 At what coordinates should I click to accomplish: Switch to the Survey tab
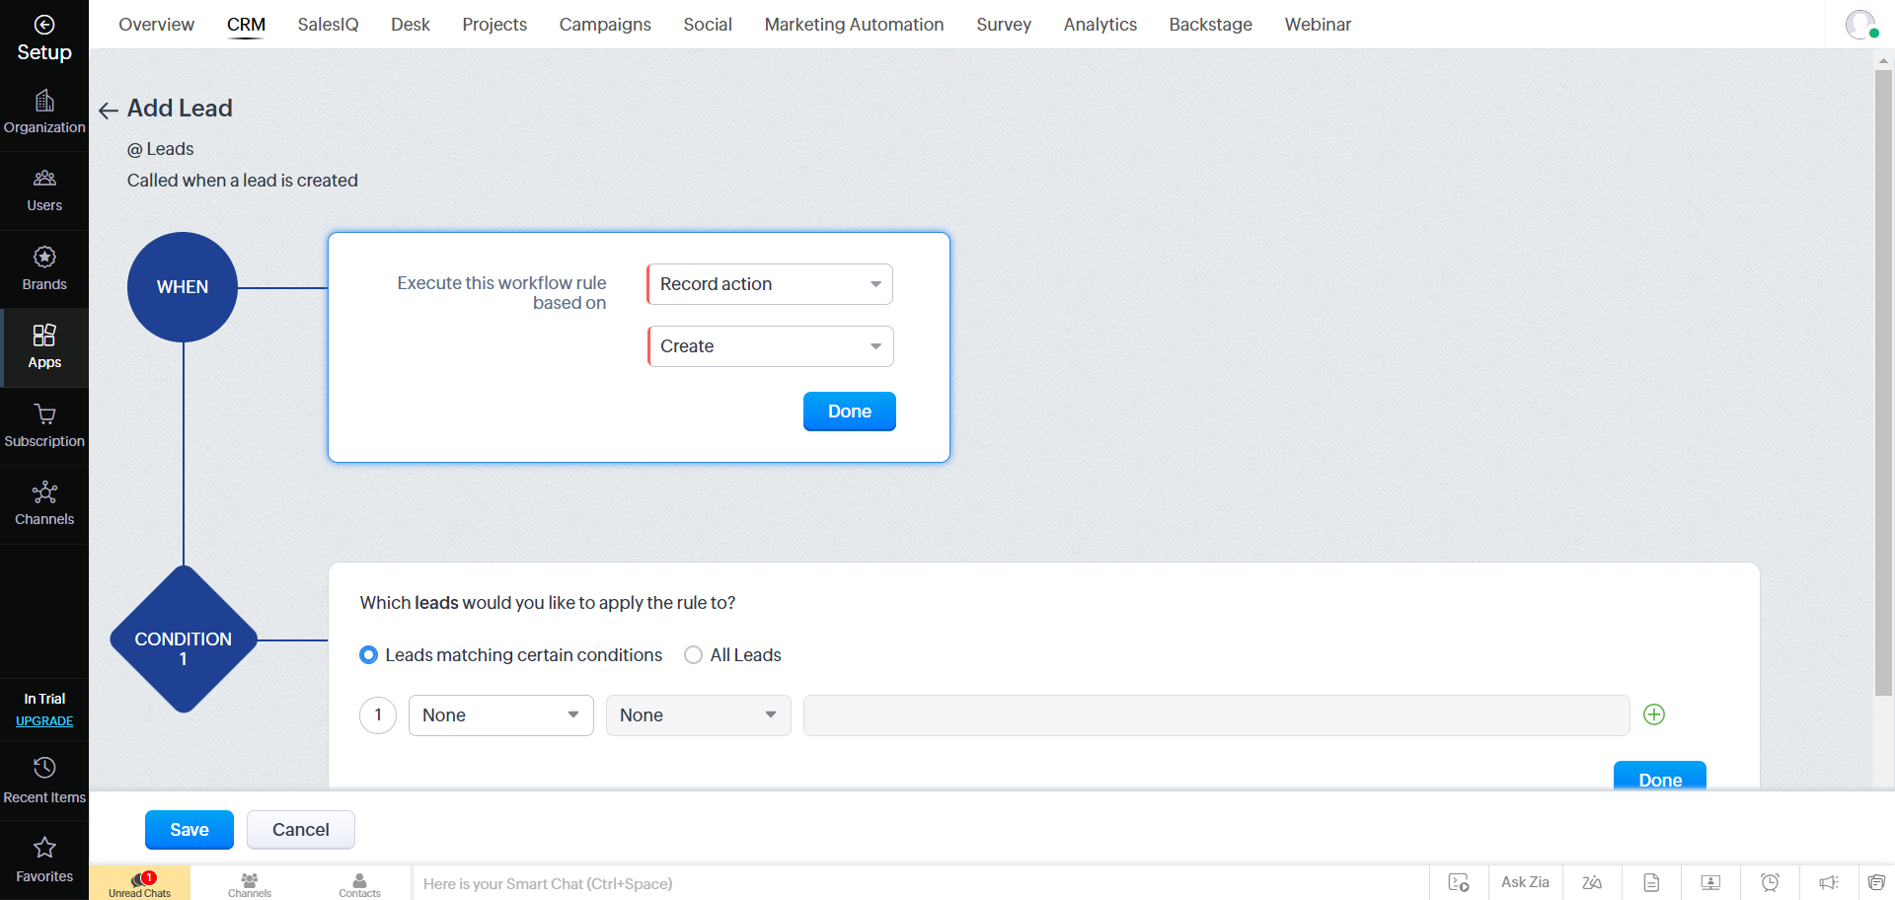[x=1004, y=25]
